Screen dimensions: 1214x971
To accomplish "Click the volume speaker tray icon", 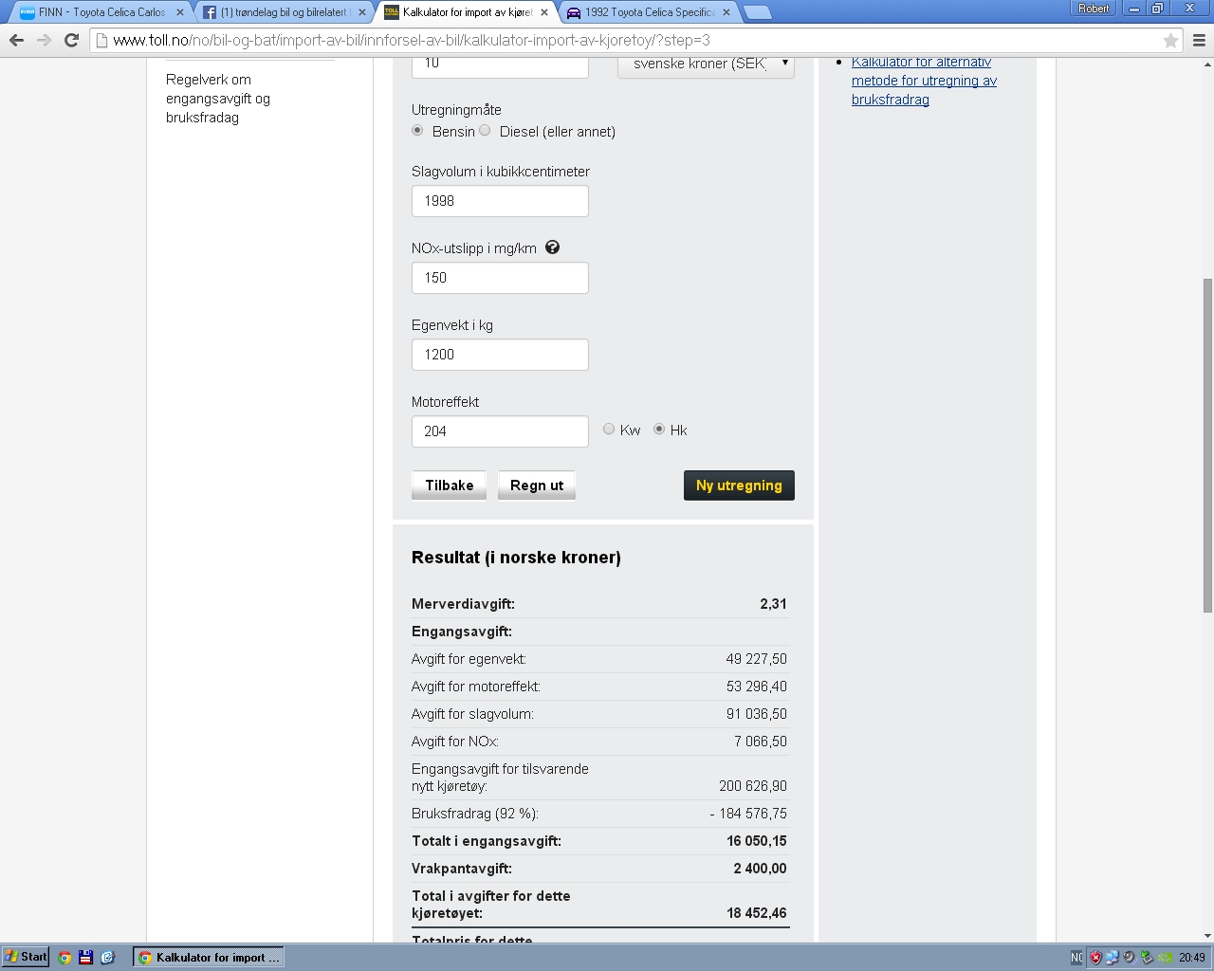I will click(x=1130, y=957).
